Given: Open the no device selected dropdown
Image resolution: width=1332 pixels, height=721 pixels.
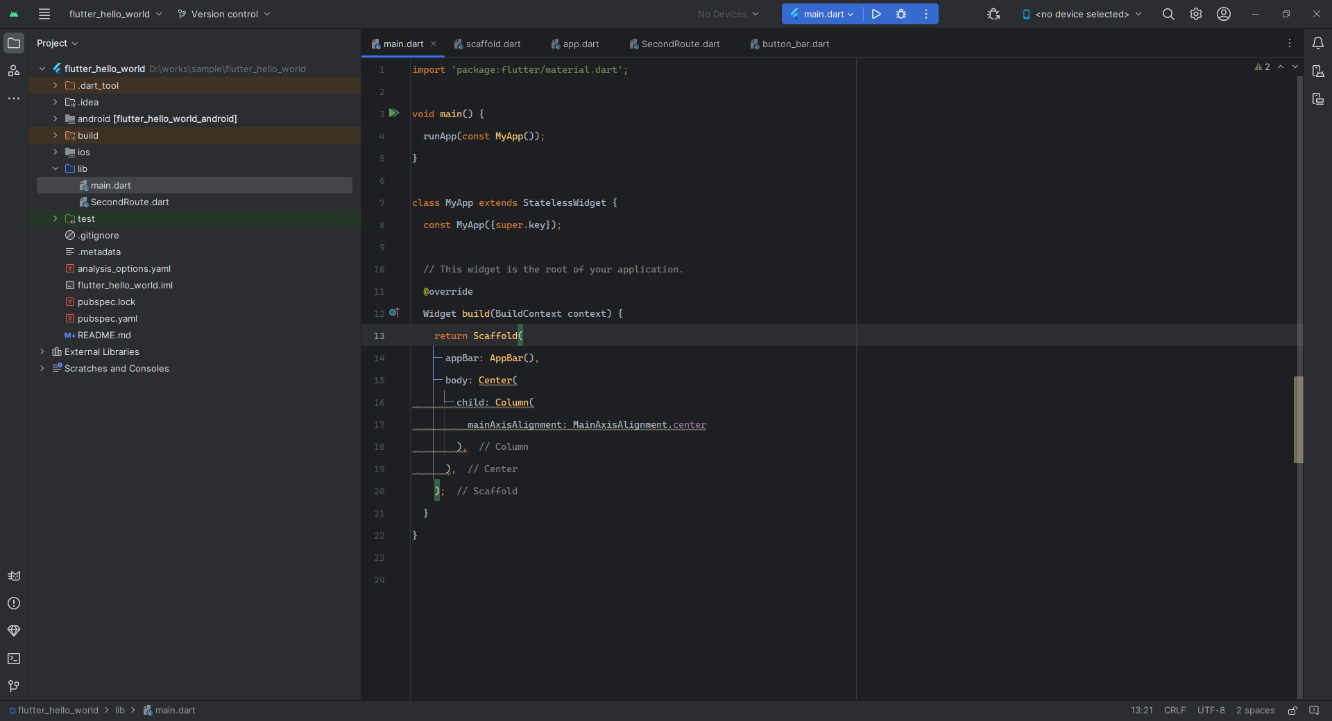Looking at the screenshot, I should pyautogui.click(x=1082, y=14).
